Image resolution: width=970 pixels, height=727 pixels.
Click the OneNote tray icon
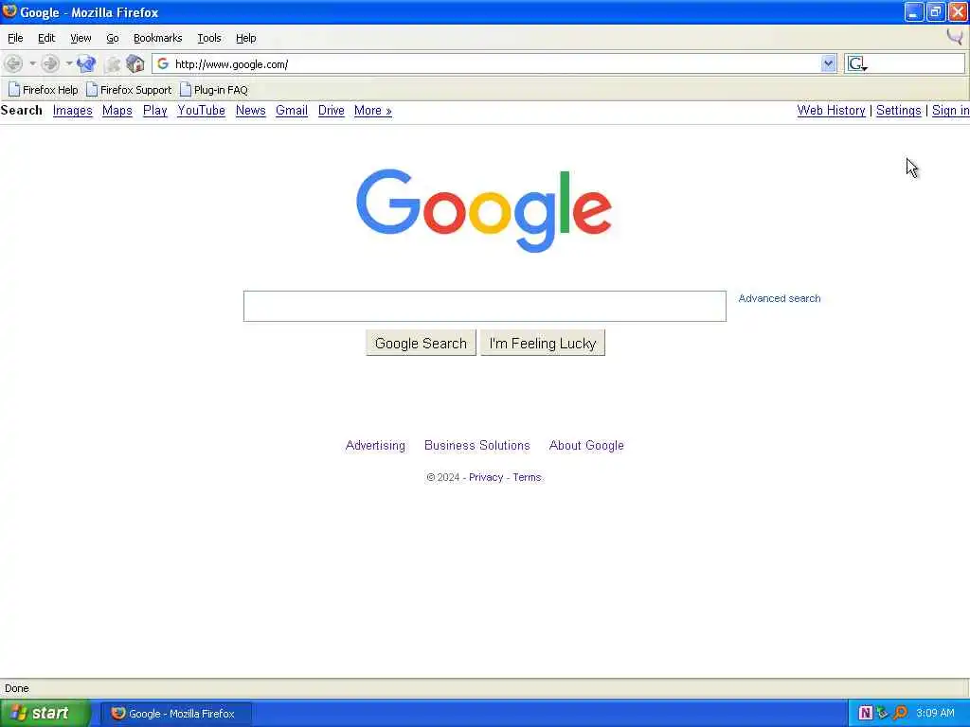866,713
